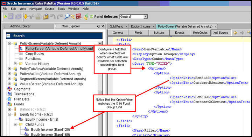Viewport: 252px width, 137px height.
Task: Click the red DATA dictionary icon
Action: 79,17
